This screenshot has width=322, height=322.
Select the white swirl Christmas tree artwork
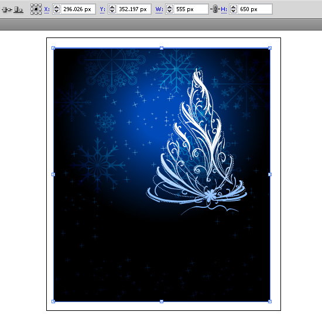point(197,142)
